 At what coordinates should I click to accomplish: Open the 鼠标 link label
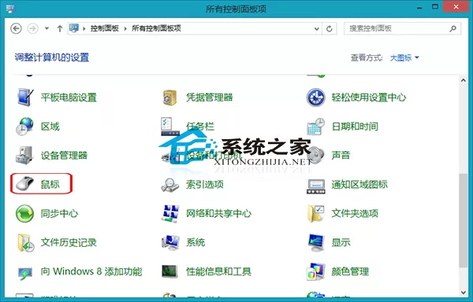pyautogui.click(x=50, y=184)
